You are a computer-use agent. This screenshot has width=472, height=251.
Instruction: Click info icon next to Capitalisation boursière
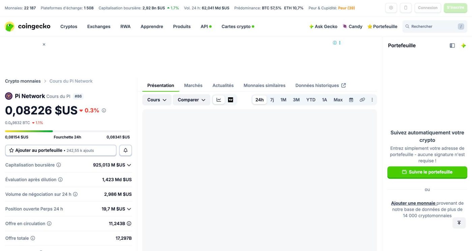point(59,165)
